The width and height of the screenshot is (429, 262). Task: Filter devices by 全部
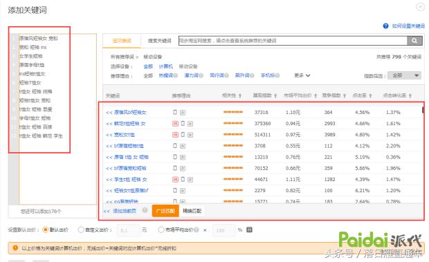pos(148,66)
